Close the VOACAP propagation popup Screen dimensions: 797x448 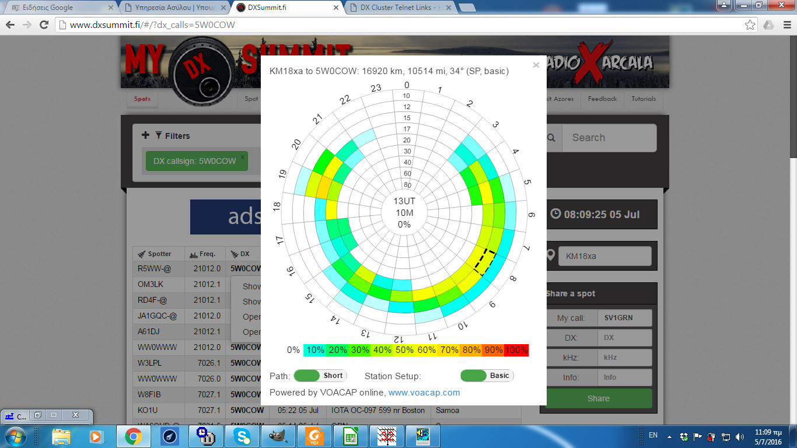(x=536, y=65)
